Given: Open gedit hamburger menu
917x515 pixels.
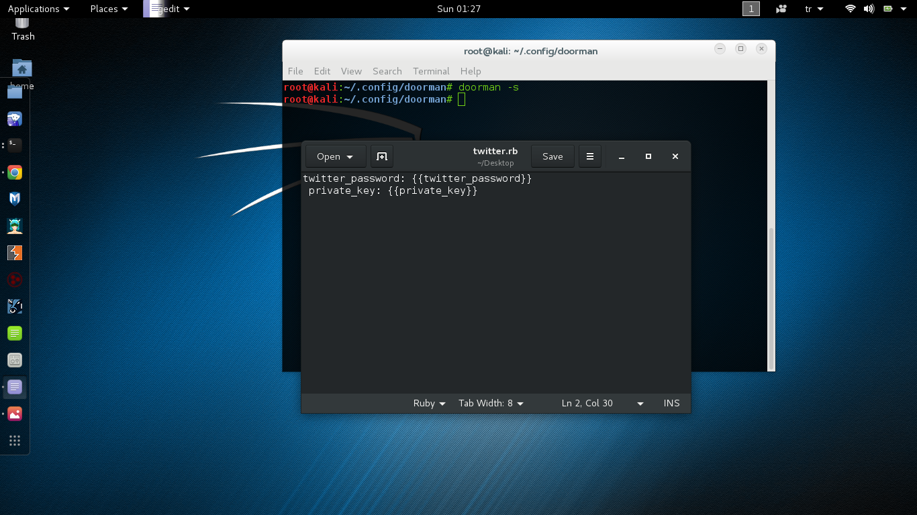Looking at the screenshot, I should [x=589, y=156].
